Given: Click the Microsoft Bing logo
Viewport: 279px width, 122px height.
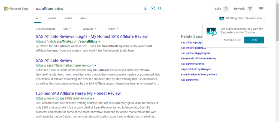Looking at the screenshot, I should point(16,8).
